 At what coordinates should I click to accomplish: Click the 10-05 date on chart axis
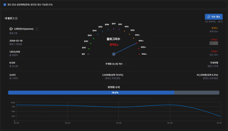pyautogui.click(x=119, y=123)
